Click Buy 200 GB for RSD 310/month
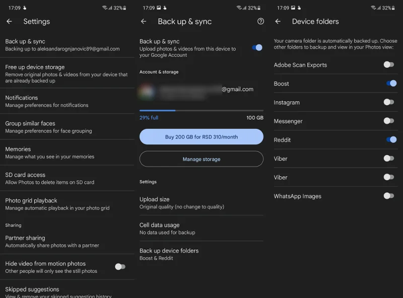The width and height of the screenshot is (403, 298). pos(201,137)
